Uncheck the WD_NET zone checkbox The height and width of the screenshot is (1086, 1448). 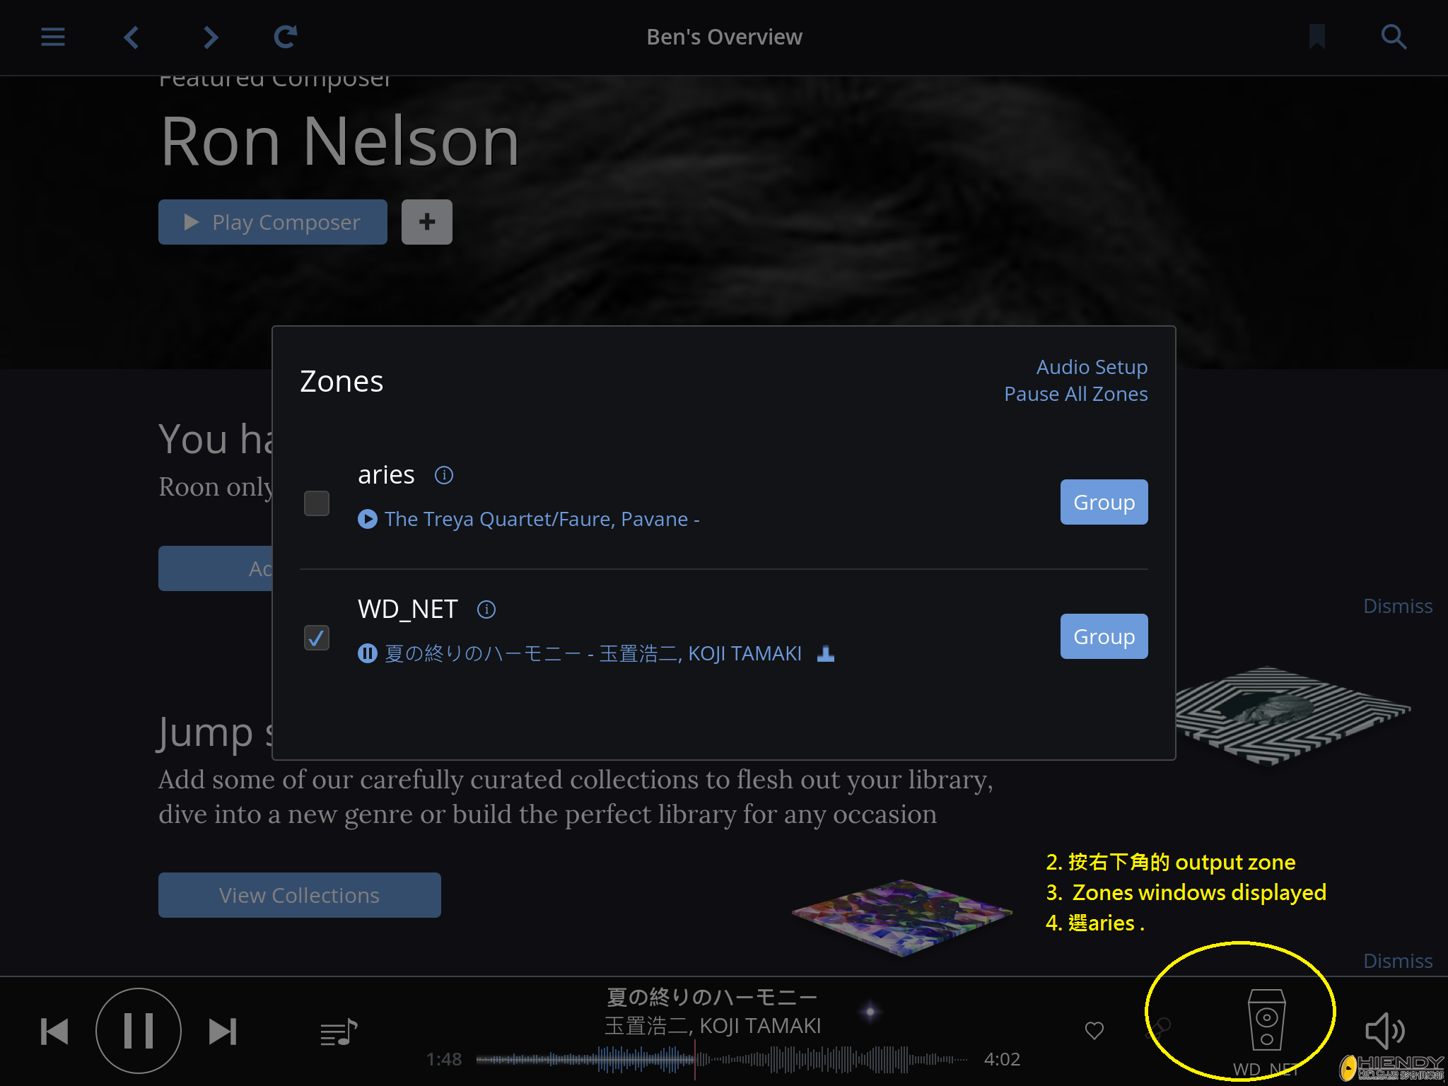(317, 638)
